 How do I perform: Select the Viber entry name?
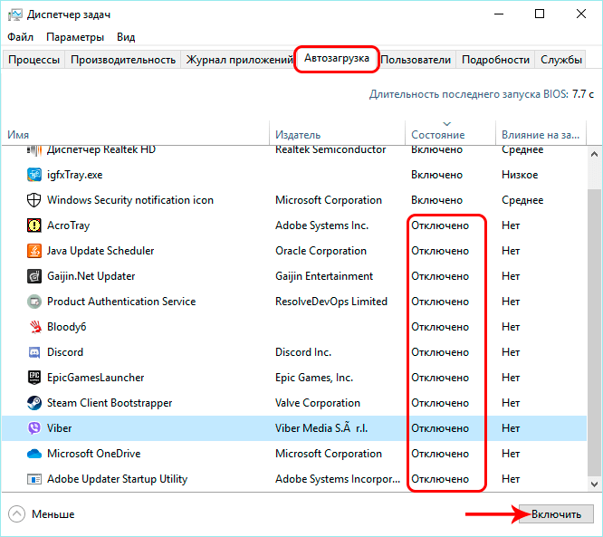click(59, 428)
